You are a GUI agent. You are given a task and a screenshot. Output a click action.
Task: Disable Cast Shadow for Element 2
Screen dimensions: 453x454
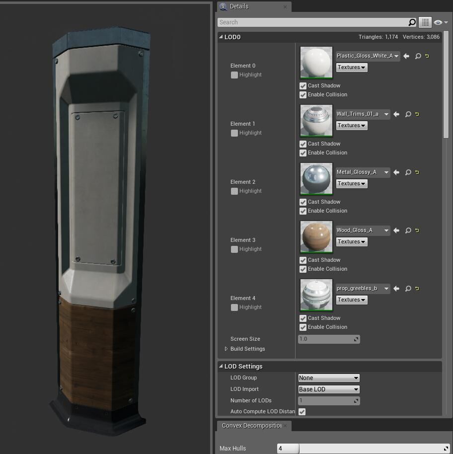(303, 202)
